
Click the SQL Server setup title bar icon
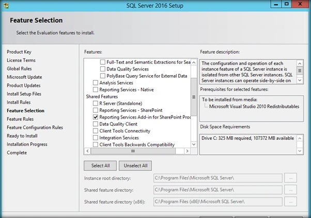6,6
